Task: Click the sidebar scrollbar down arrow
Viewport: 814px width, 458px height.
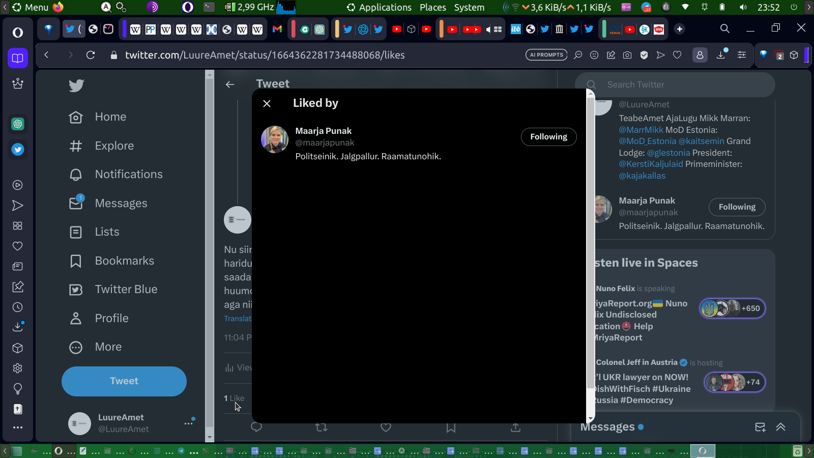Action: [209, 437]
